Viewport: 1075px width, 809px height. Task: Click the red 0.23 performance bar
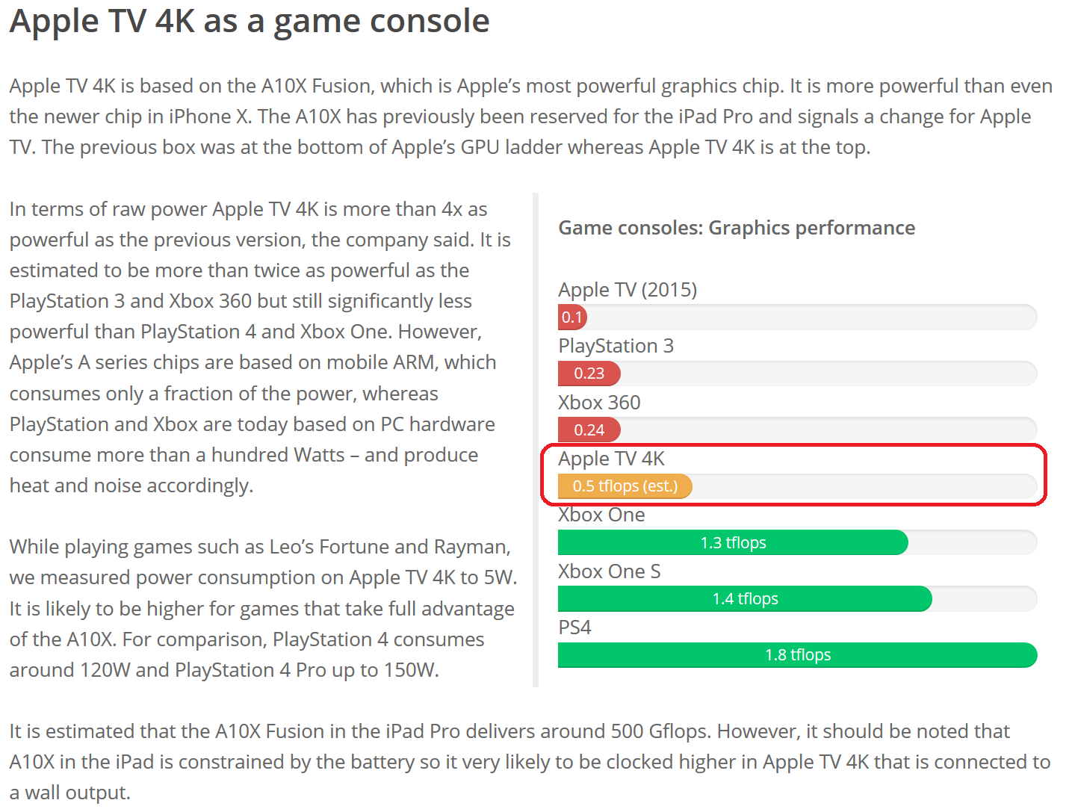(589, 373)
